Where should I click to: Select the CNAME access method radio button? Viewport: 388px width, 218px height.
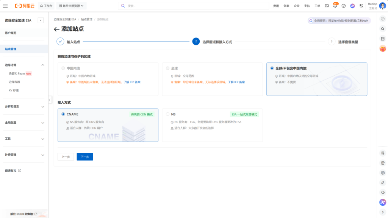(x=63, y=114)
